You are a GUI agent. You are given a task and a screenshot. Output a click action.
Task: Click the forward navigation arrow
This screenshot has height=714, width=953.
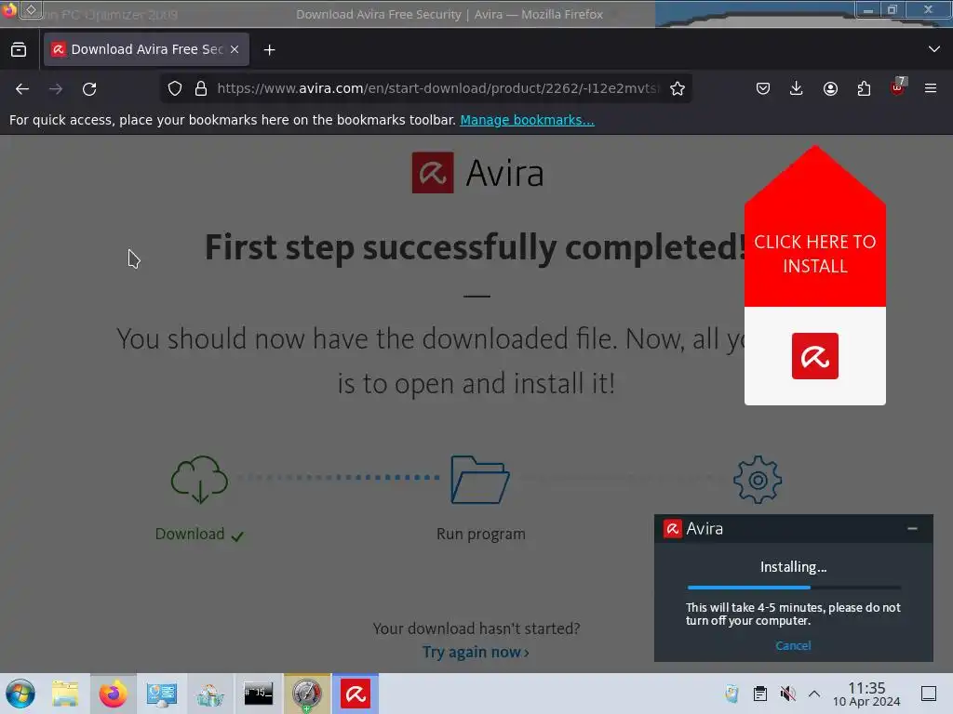56,88
